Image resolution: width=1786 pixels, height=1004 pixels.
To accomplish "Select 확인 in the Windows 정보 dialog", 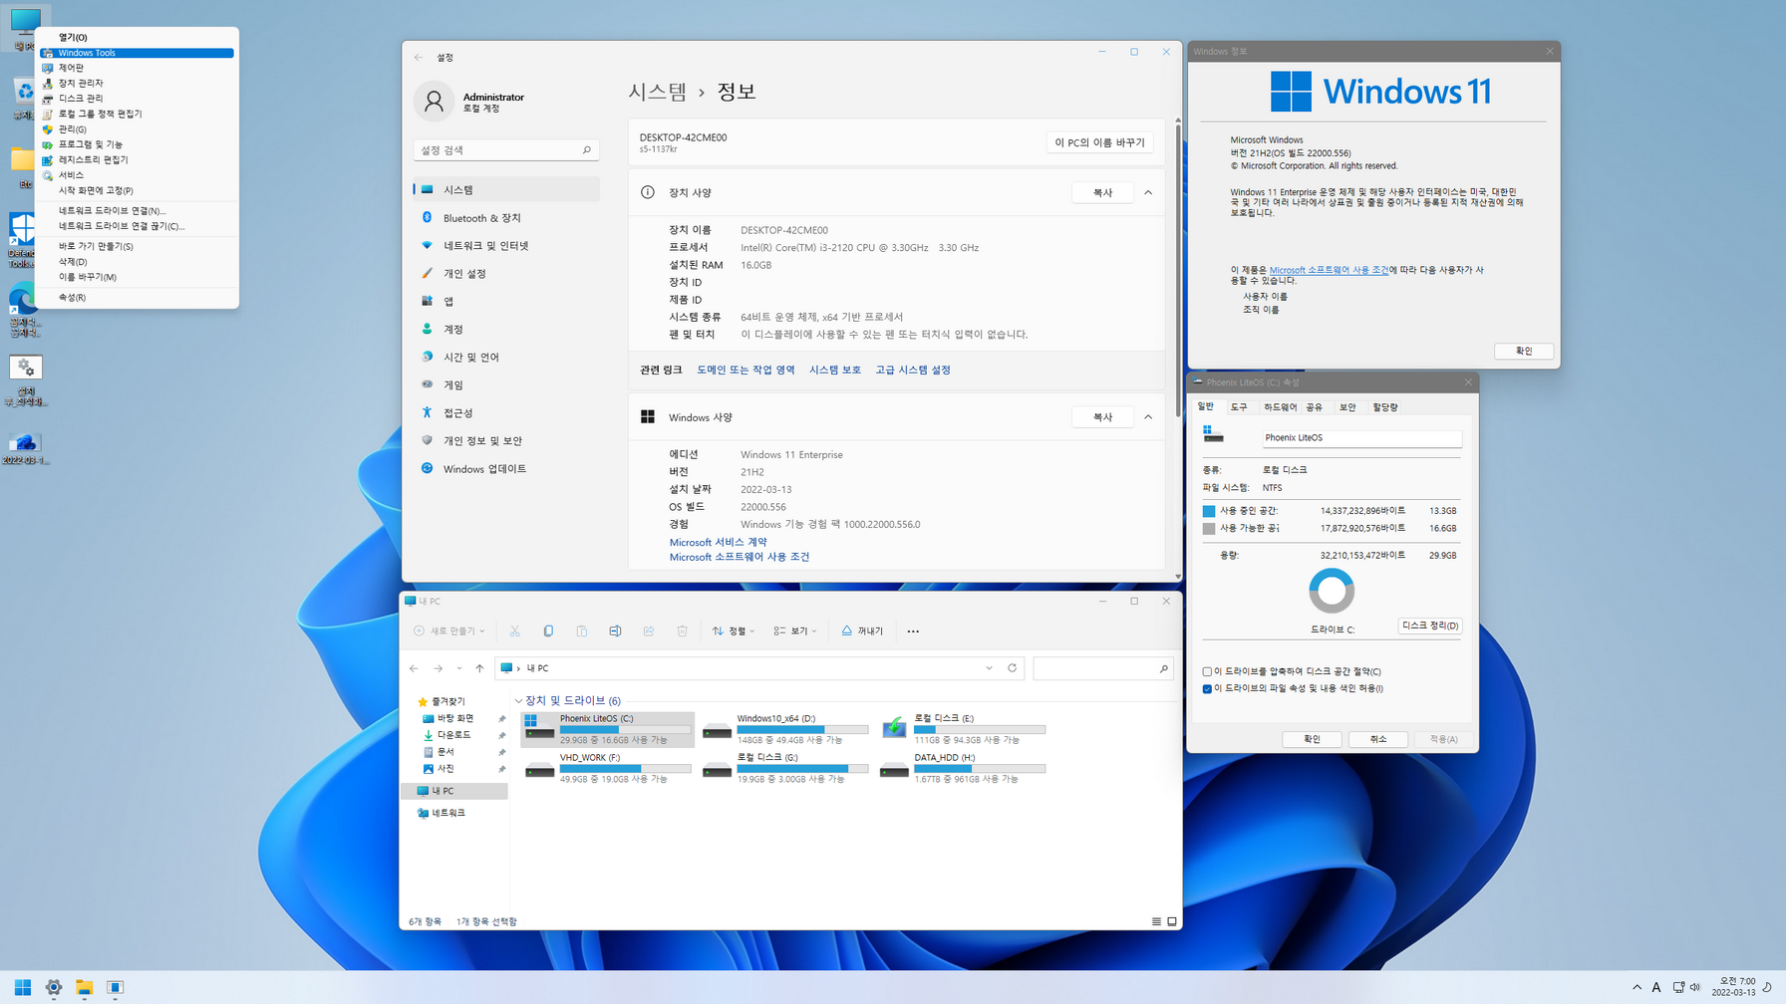I will coord(1524,351).
